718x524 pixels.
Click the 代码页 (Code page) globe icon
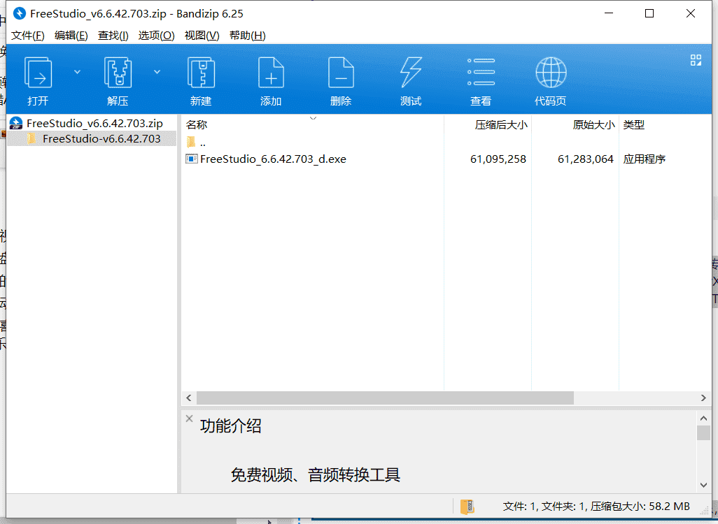pyautogui.click(x=551, y=72)
